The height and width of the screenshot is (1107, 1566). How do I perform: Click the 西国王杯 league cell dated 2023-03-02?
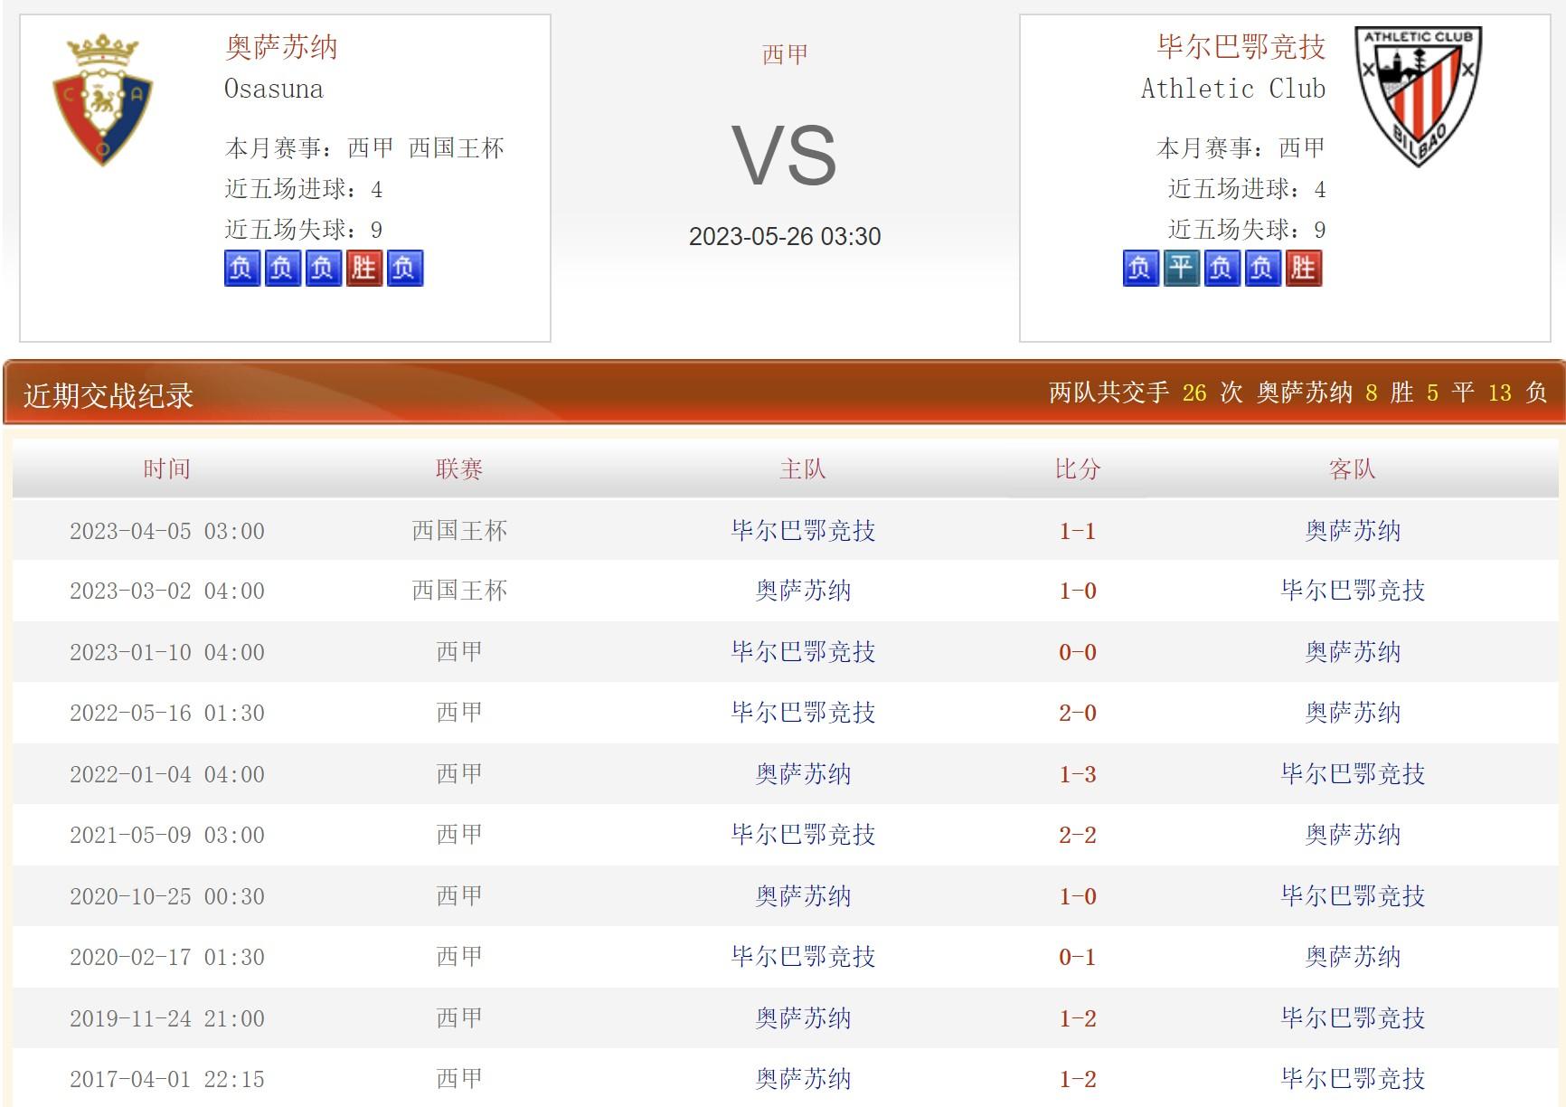click(459, 591)
